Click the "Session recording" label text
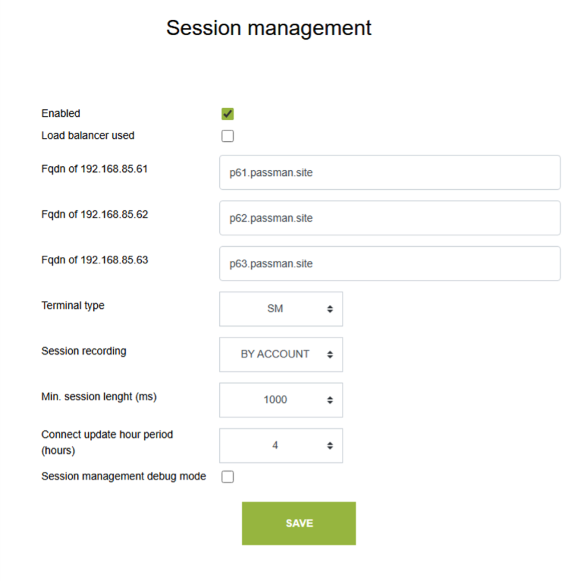Viewport: 577px width, 583px height. pos(84,350)
